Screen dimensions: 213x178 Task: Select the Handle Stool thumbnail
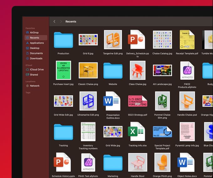(138, 162)
